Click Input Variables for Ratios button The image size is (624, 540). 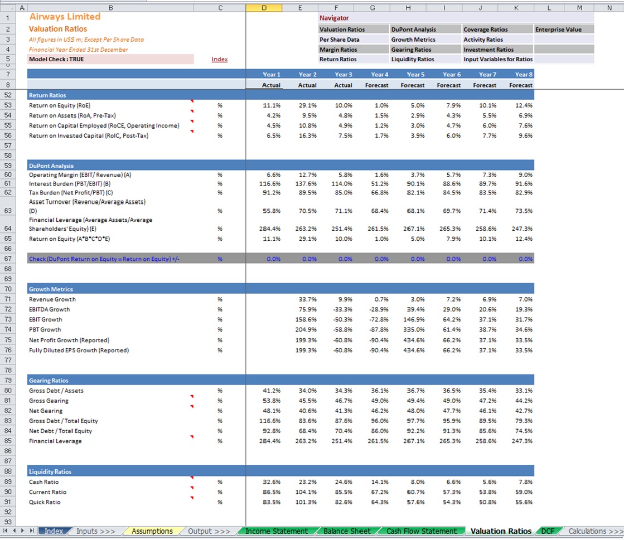tap(497, 59)
